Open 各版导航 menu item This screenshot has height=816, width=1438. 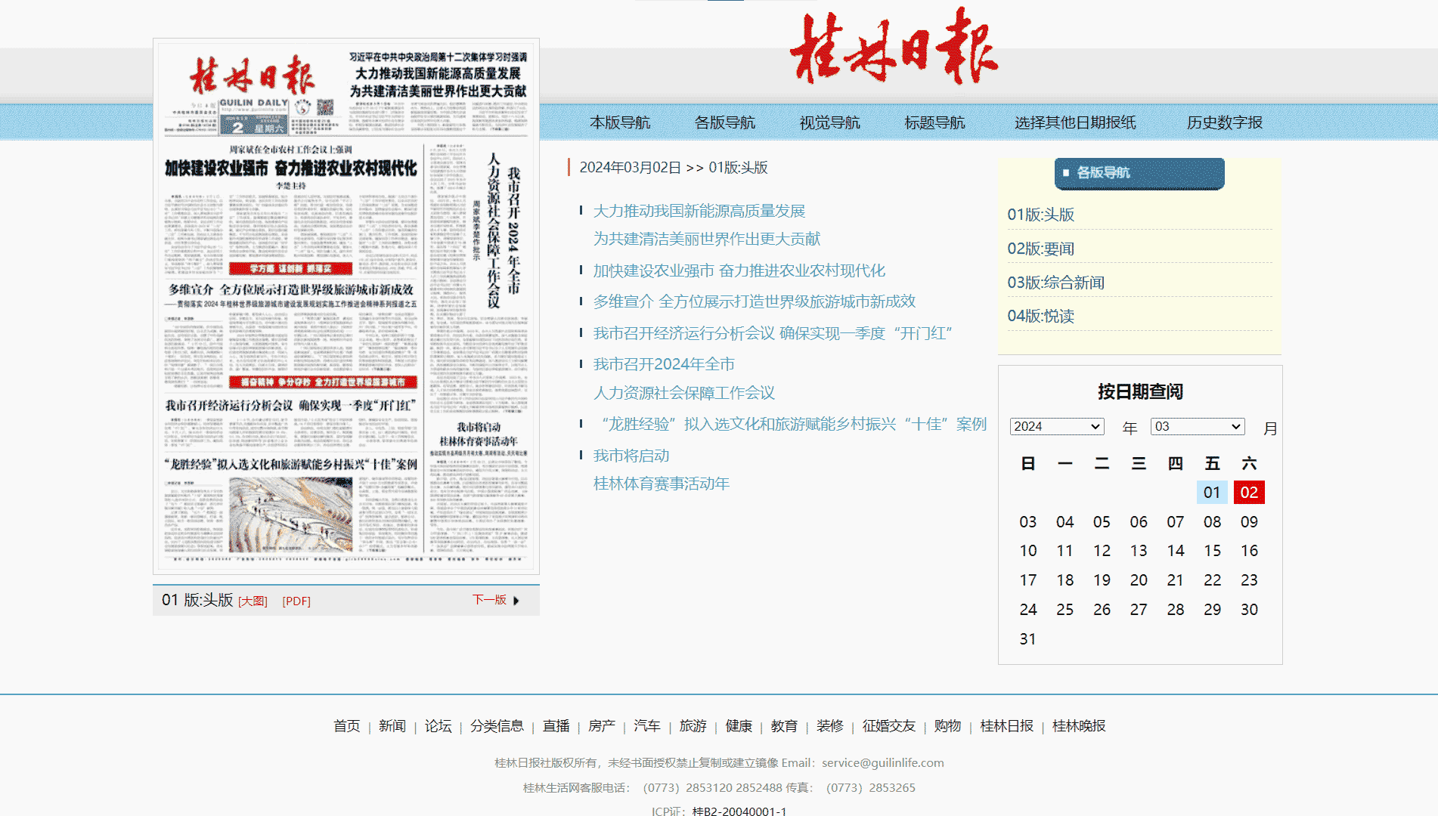click(725, 122)
